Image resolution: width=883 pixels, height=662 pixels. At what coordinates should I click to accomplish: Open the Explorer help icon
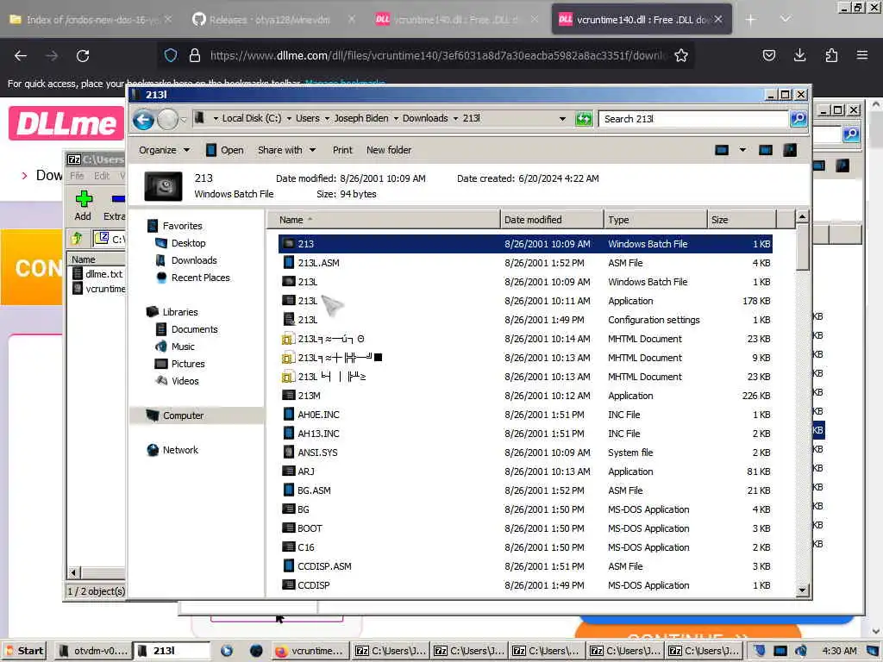click(790, 150)
